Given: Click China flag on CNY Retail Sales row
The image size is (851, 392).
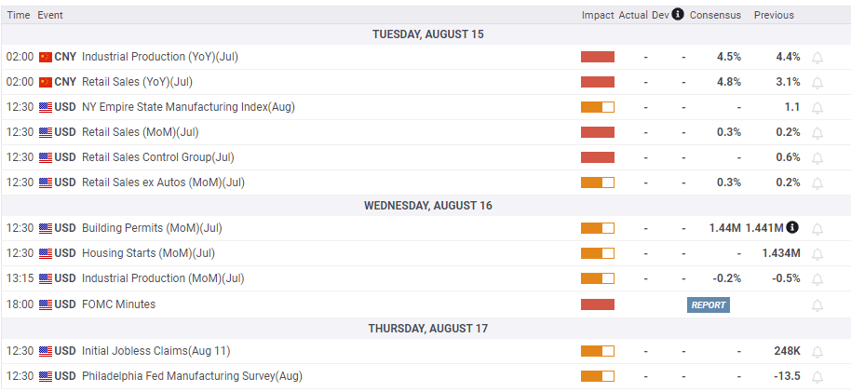Looking at the screenshot, I should tap(45, 82).
